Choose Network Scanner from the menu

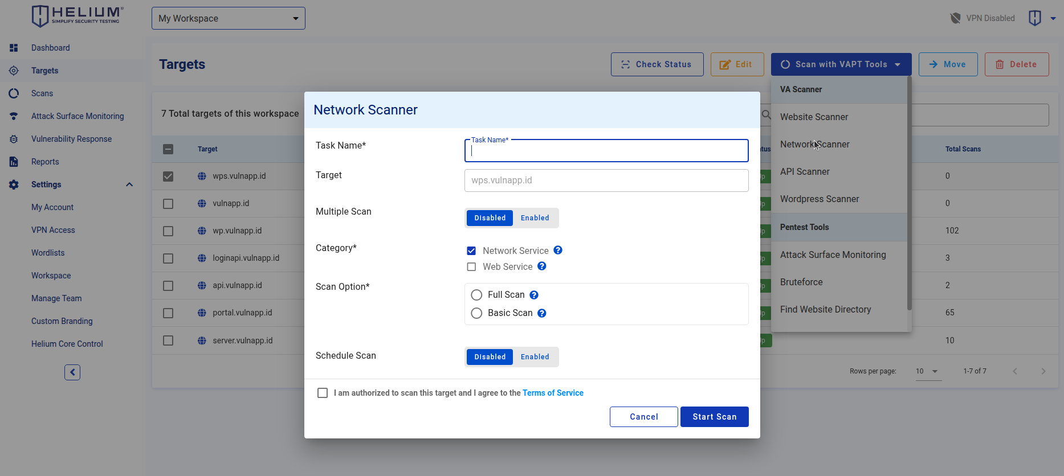click(839, 144)
